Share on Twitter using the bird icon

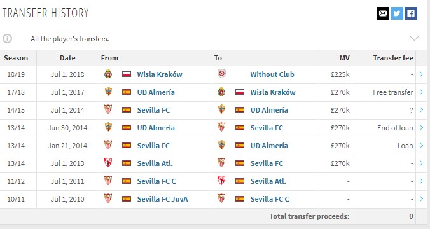[397, 13]
